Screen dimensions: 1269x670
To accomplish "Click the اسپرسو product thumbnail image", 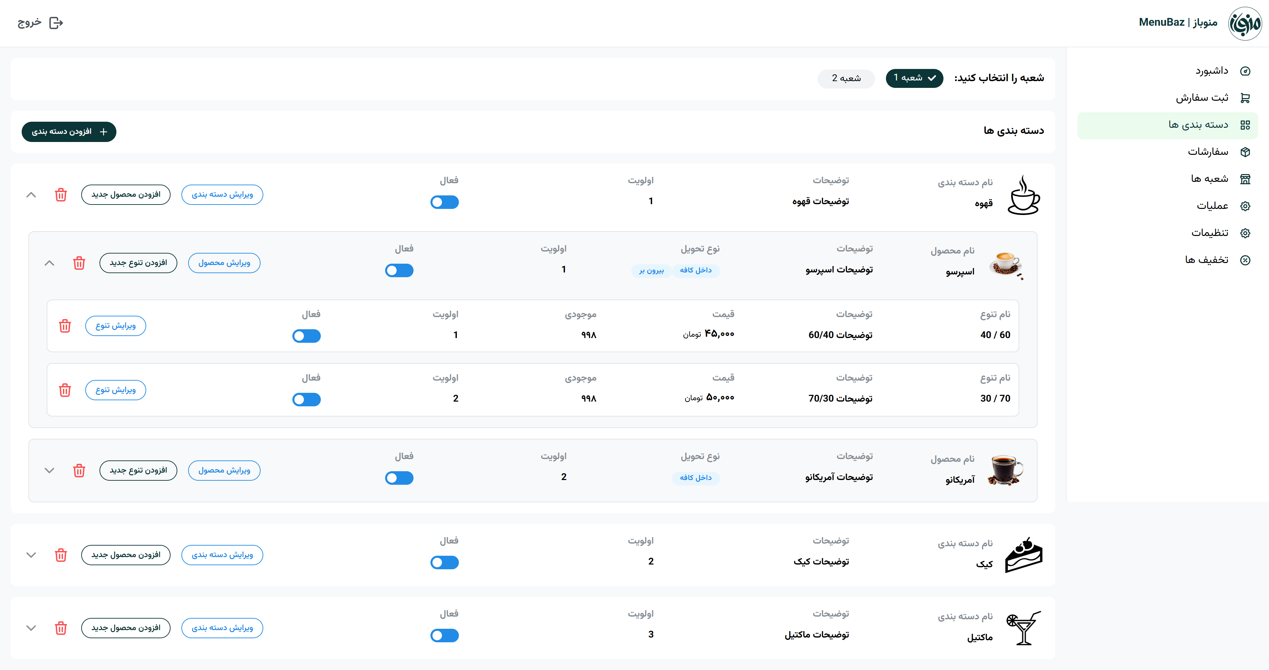I will (x=1005, y=264).
